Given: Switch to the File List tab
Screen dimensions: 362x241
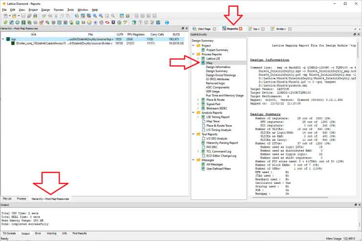Looking at the screenshot, I should (x=7, y=199).
